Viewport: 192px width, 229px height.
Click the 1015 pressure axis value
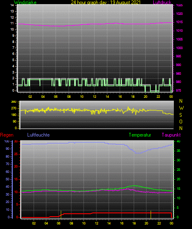tap(179, 22)
